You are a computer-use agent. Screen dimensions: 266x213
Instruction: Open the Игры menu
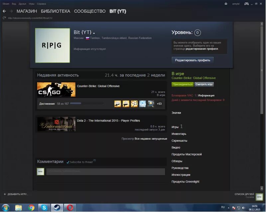pyautogui.click(x=32, y=4)
